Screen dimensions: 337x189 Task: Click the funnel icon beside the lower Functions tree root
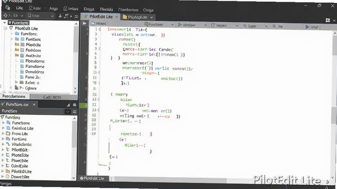[x=3, y=117]
